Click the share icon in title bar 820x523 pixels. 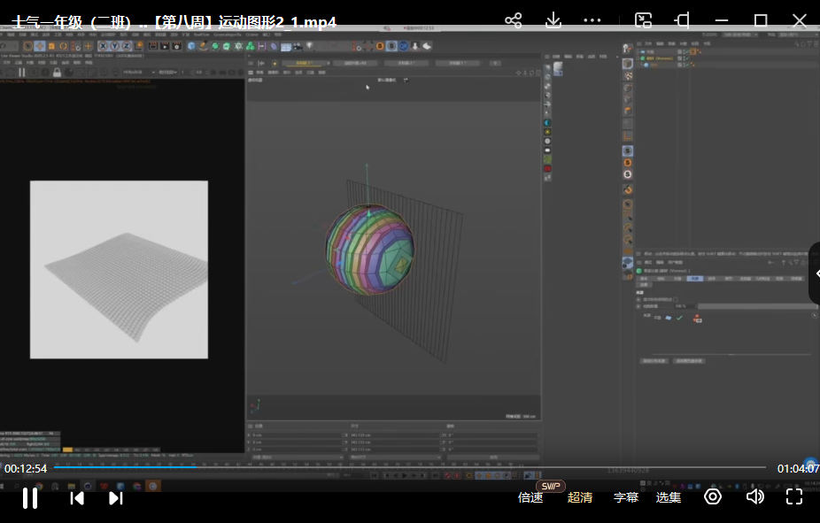pyautogui.click(x=513, y=20)
